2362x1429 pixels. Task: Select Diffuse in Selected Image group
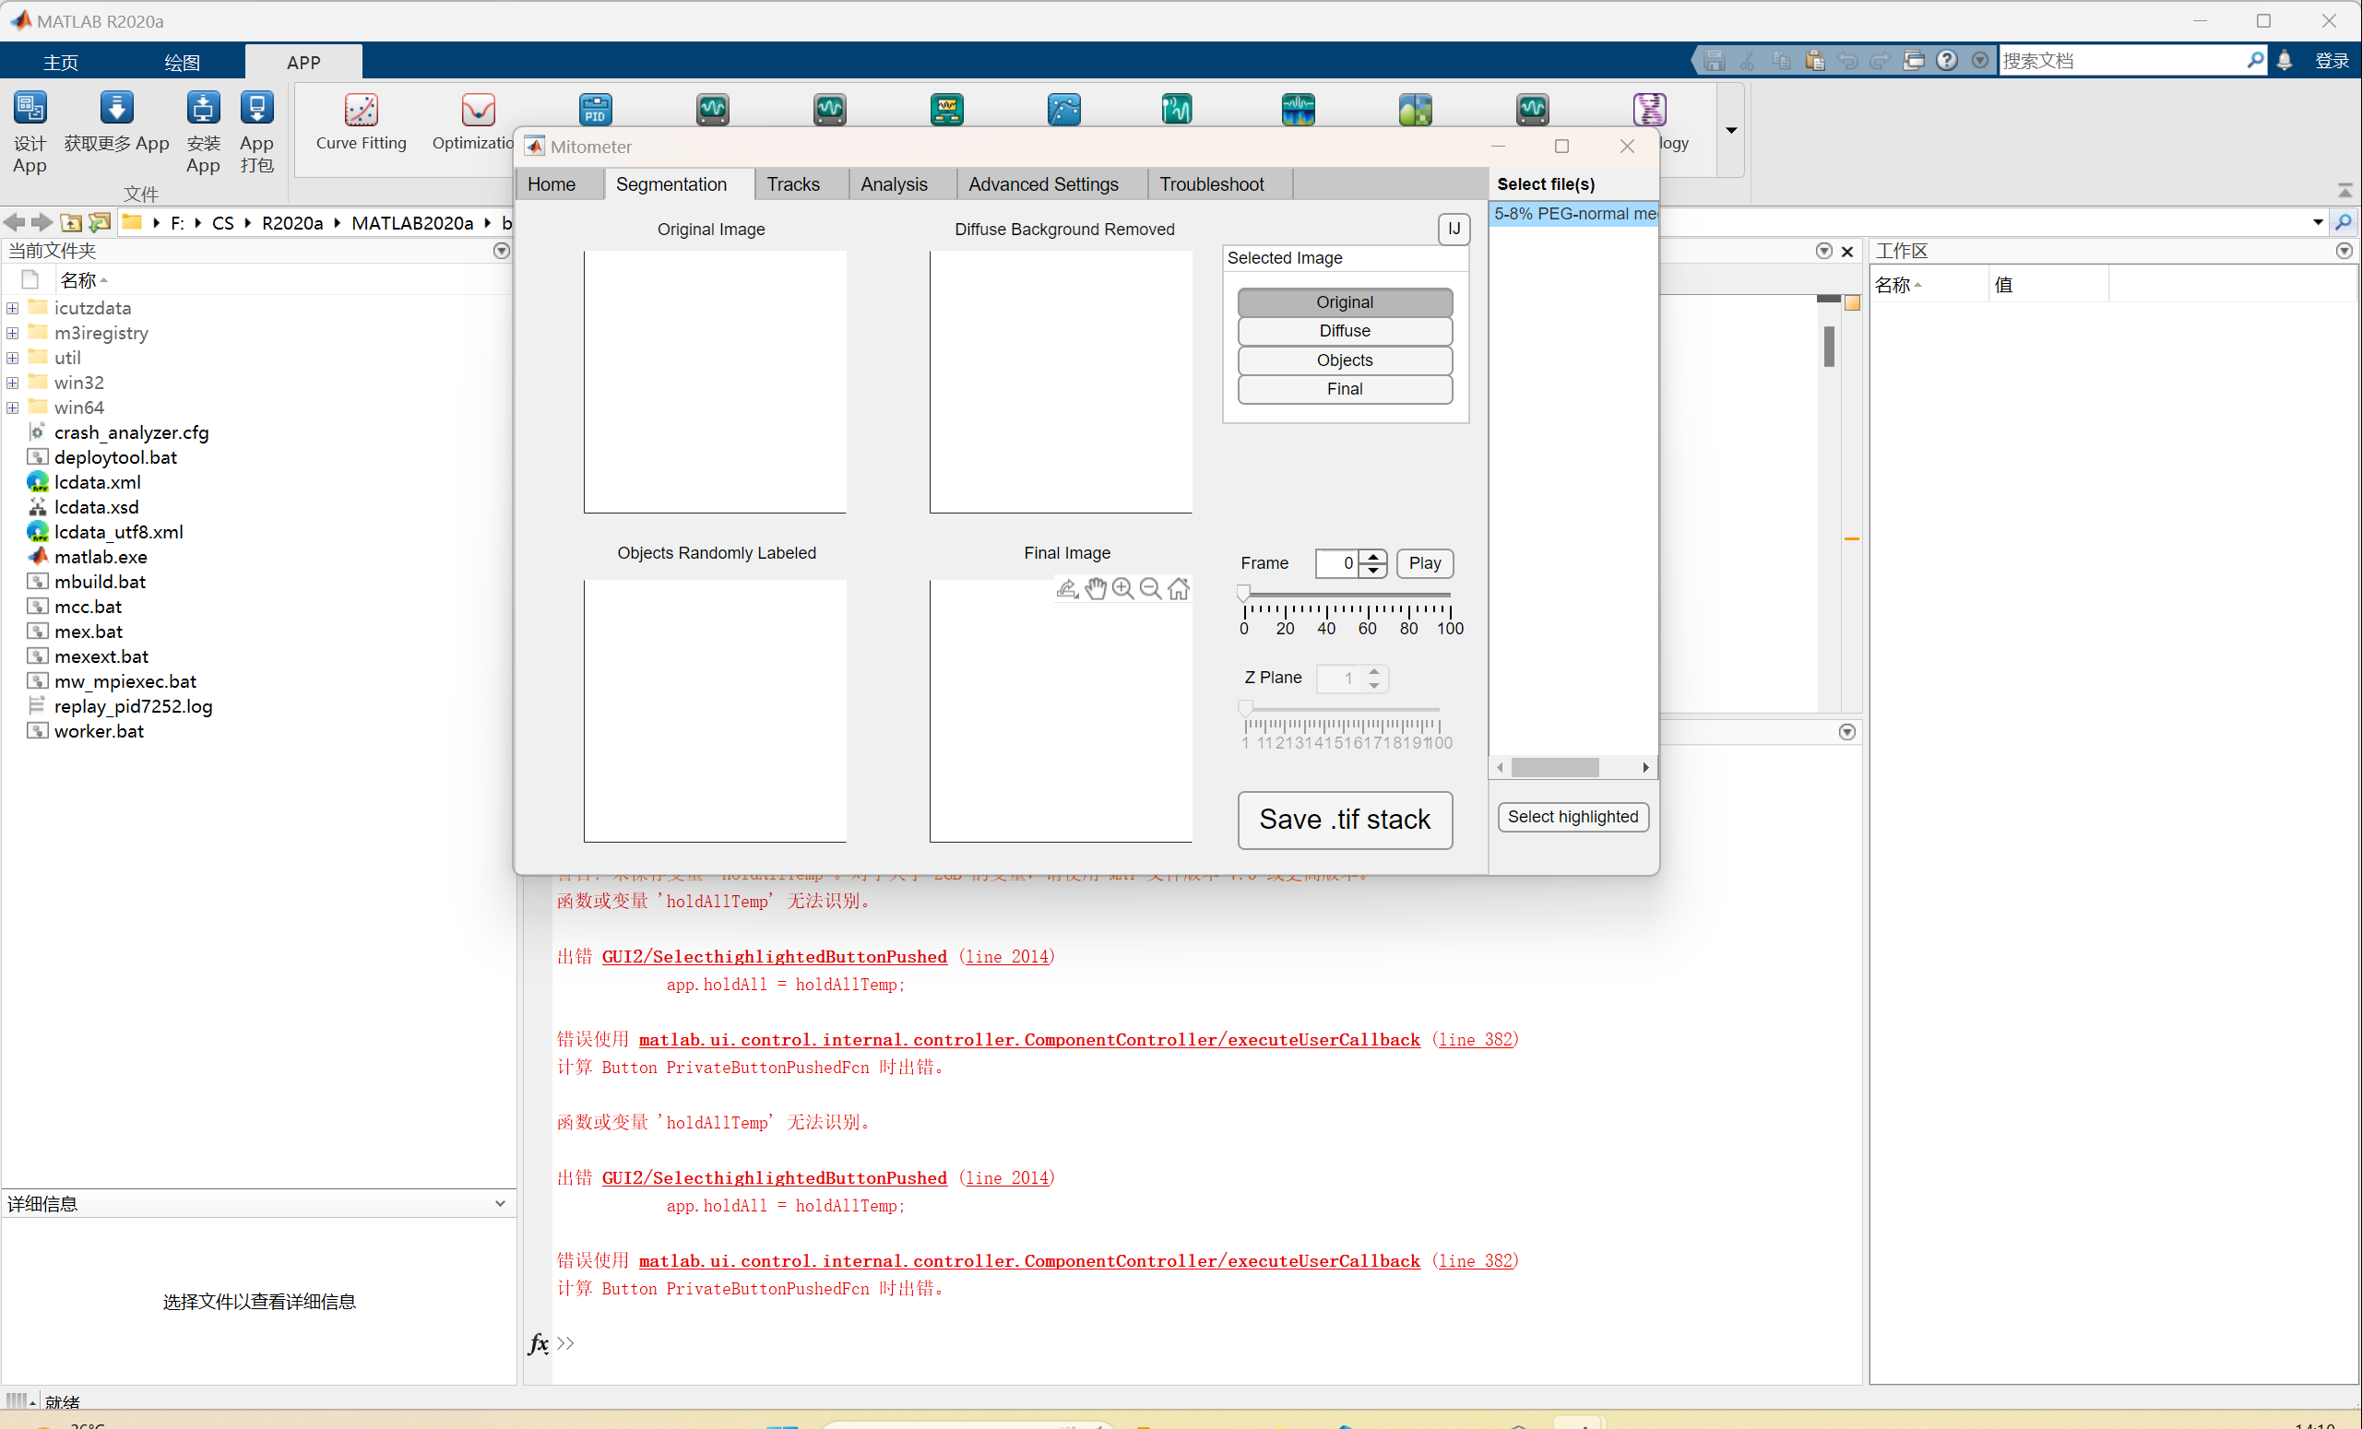(x=1344, y=331)
